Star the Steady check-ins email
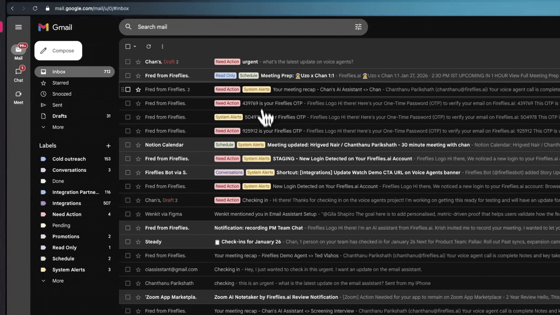Screen dimensions: 560x315 tap(138, 242)
